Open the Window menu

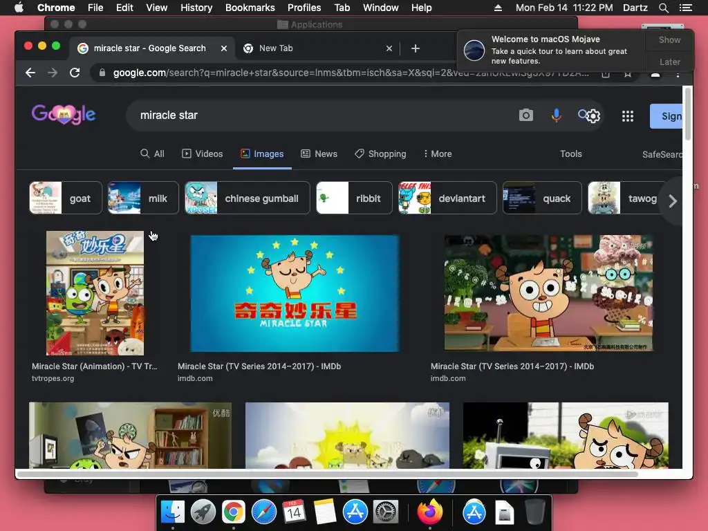[x=381, y=8]
